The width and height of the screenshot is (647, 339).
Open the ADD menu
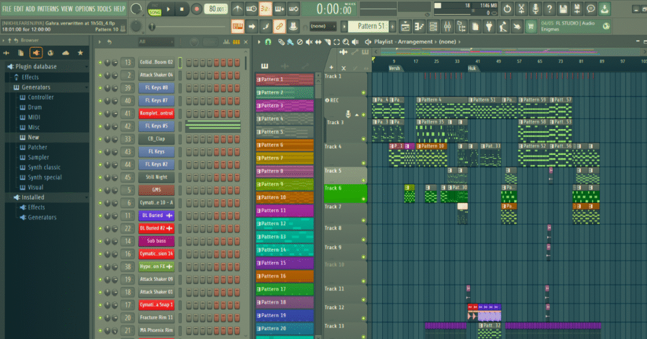point(30,9)
